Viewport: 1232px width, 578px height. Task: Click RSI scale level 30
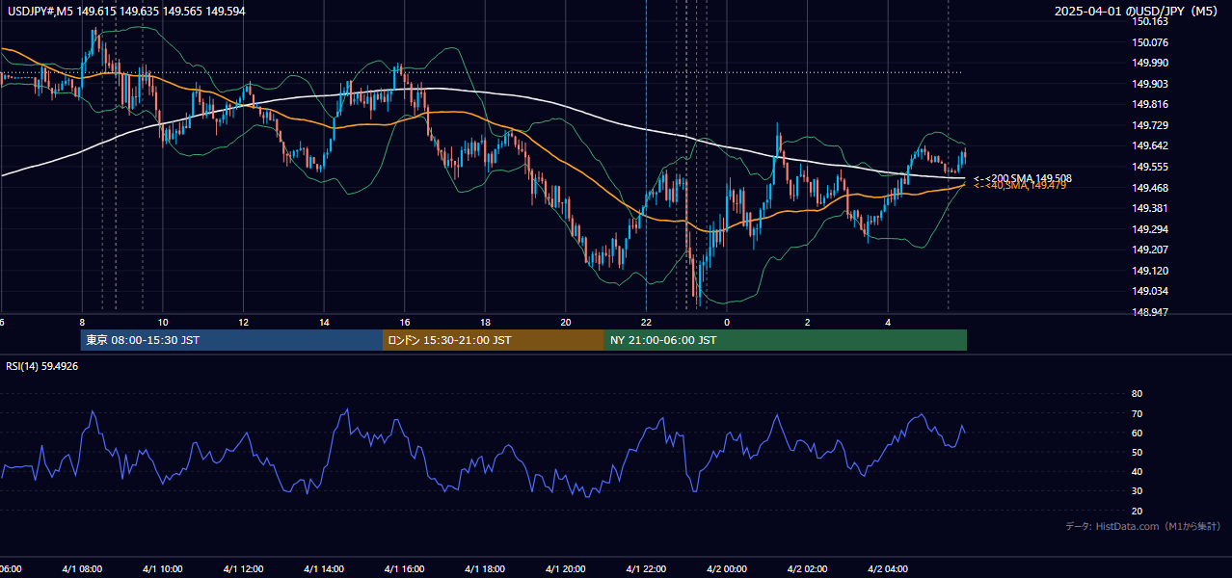[1137, 491]
